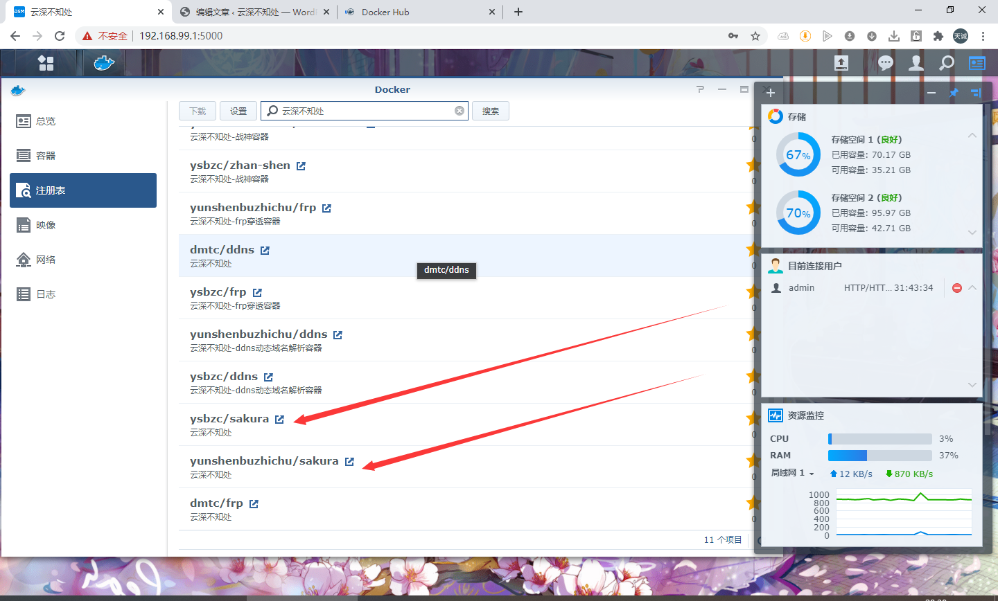Click the Docker whale taskbar icon
The width and height of the screenshot is (998, 601).
(x=103, y=63)
